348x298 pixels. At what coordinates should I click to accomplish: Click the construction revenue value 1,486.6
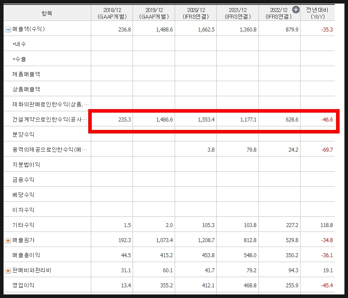click(164, 120)
